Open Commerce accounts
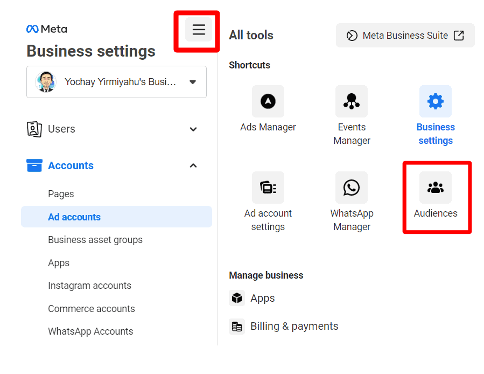 tap(92, 308)
